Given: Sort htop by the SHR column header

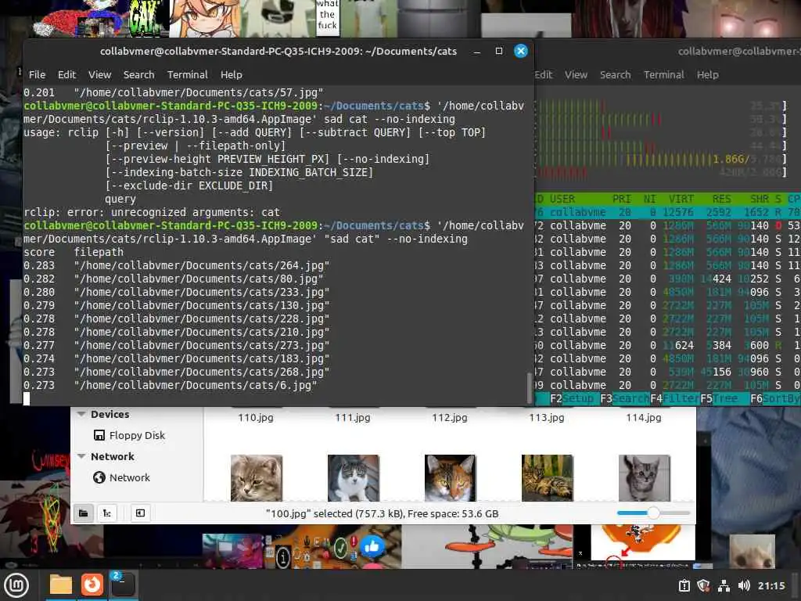Looking at the screenshot, I should click(760, 199).
